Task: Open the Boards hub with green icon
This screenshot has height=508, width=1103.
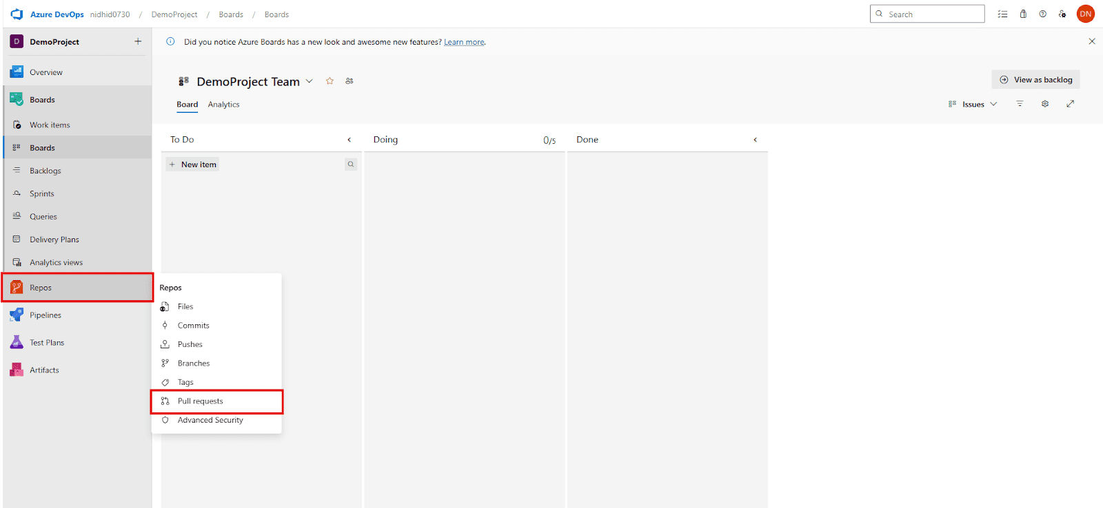Action: 77,100
